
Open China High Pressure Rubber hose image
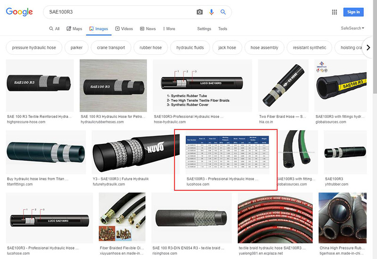[x=343, y=218]
